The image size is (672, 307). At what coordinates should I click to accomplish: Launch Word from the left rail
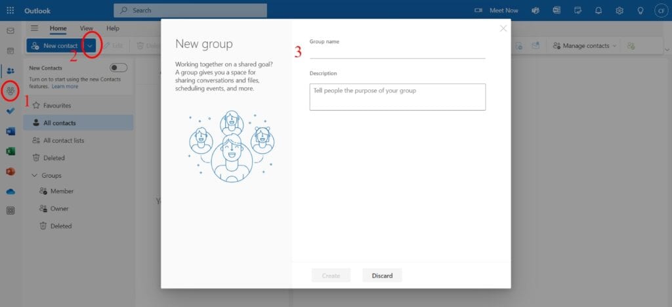click(x=10, y=131)
